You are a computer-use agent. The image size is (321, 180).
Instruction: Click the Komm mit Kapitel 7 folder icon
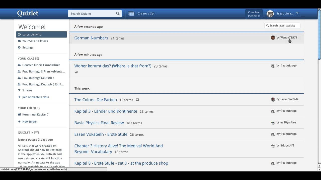click(x=19, y=114)
